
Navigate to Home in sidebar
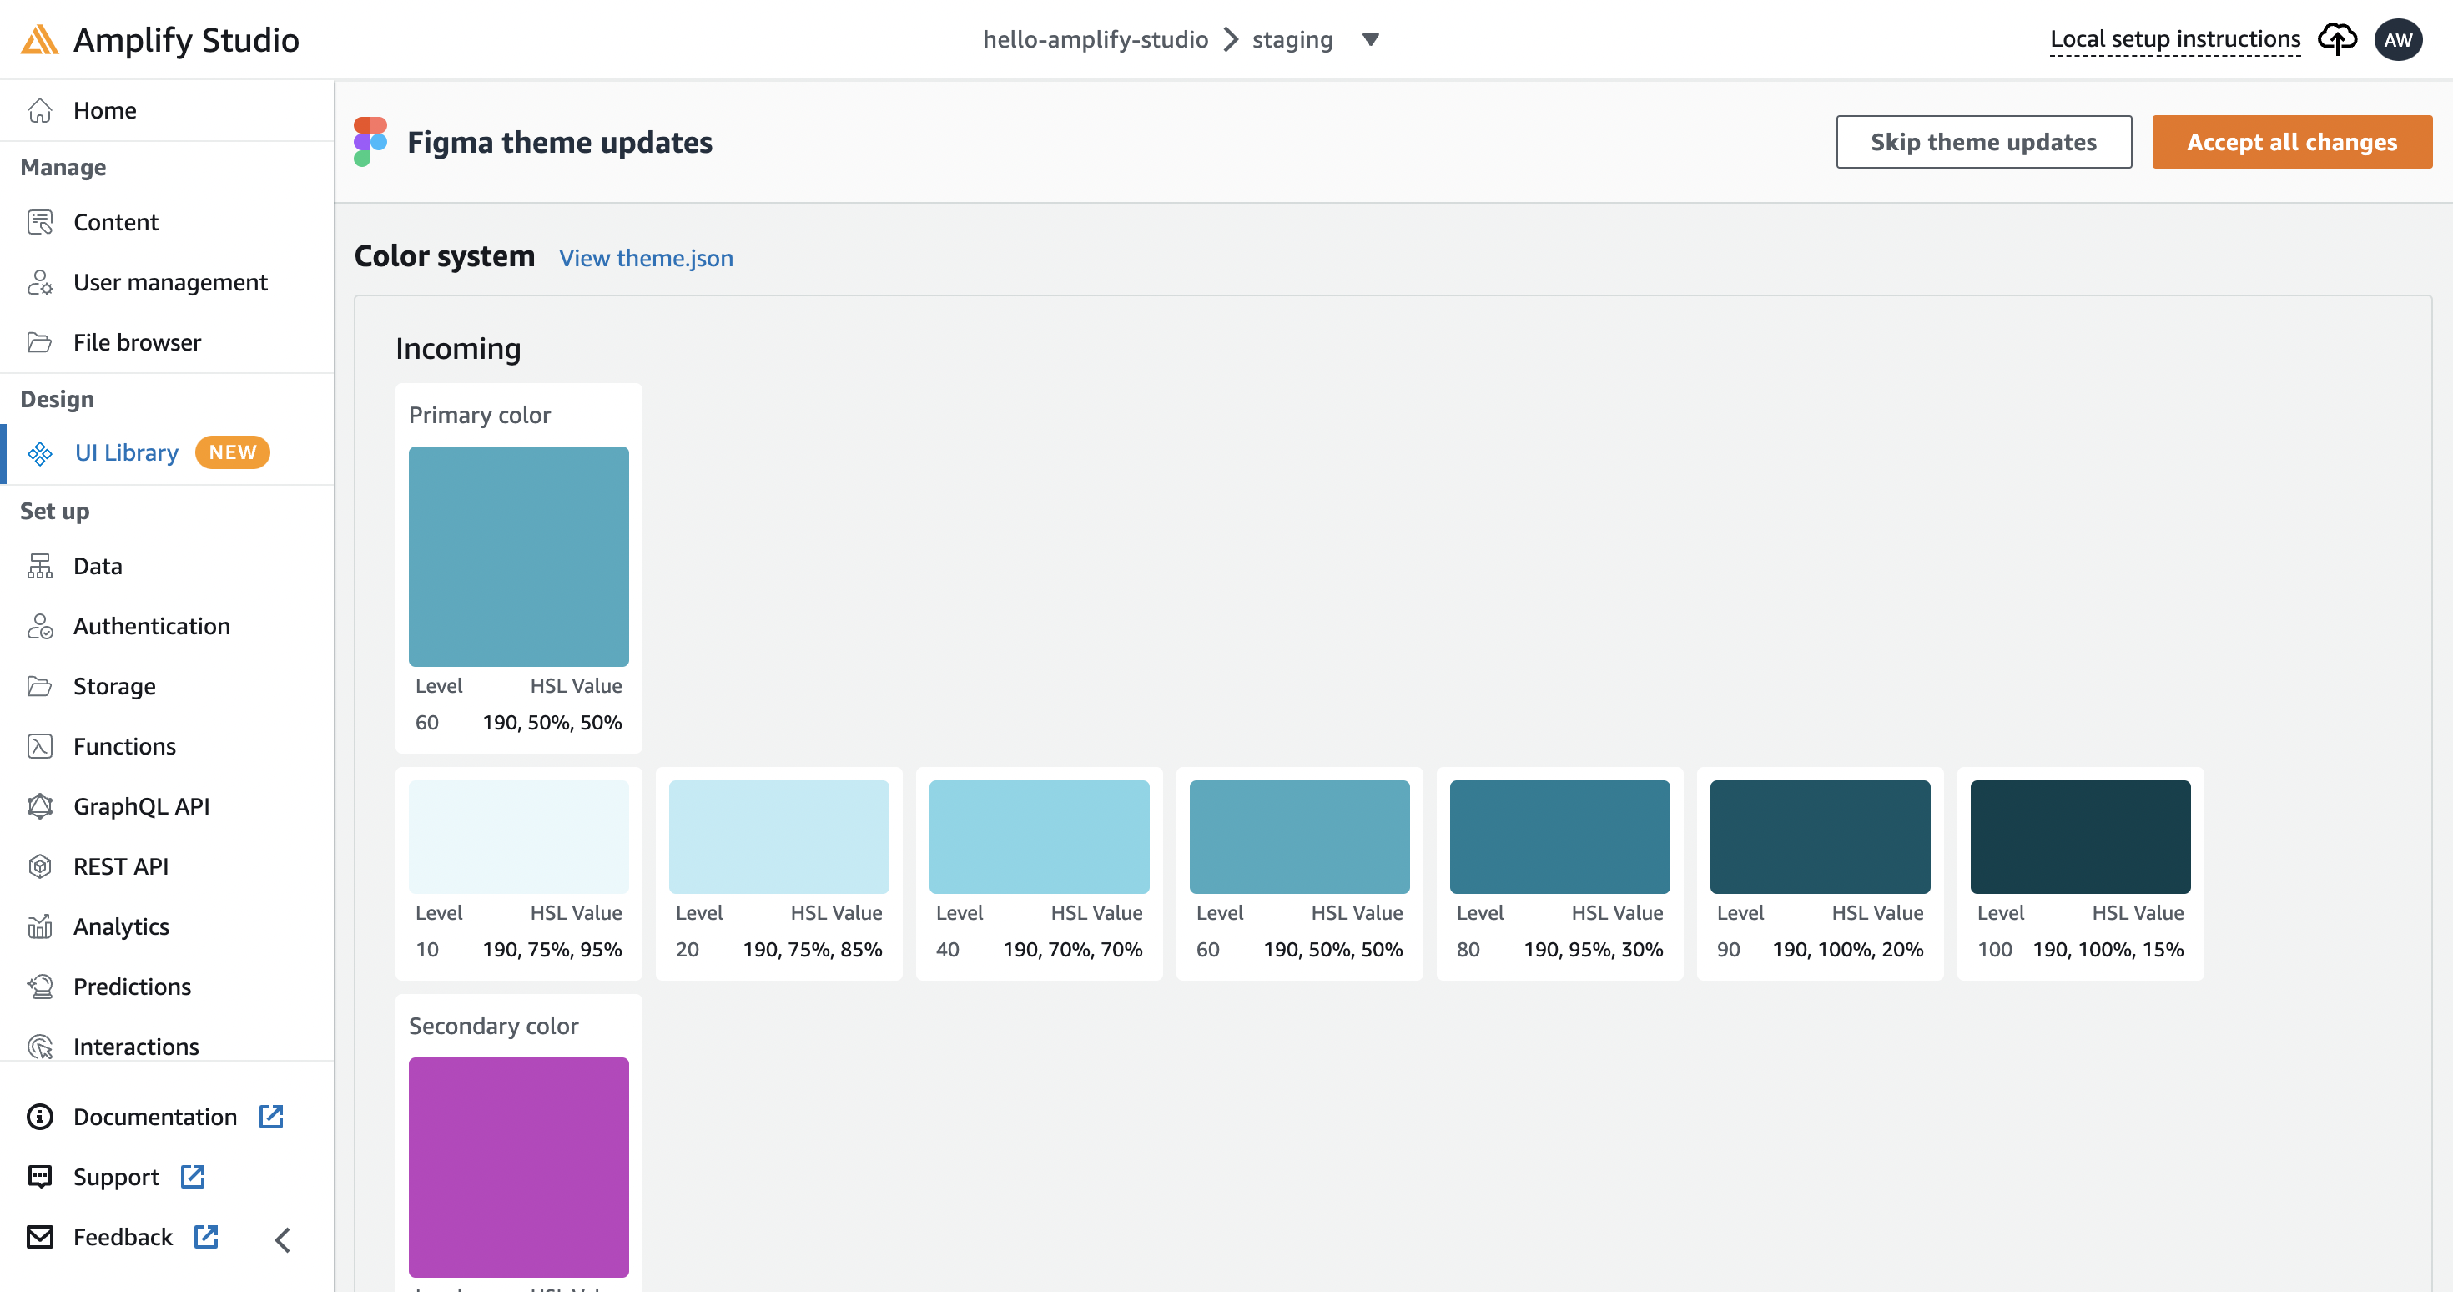[x=103, y=109]
